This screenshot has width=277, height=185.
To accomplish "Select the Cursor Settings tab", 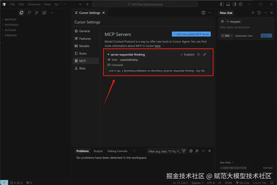I will (x=90, y=13).
